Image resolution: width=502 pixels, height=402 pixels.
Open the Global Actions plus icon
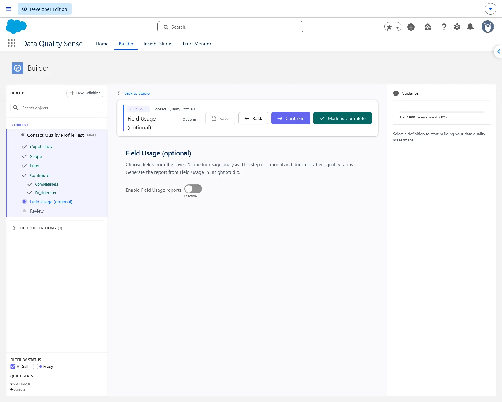411,27
